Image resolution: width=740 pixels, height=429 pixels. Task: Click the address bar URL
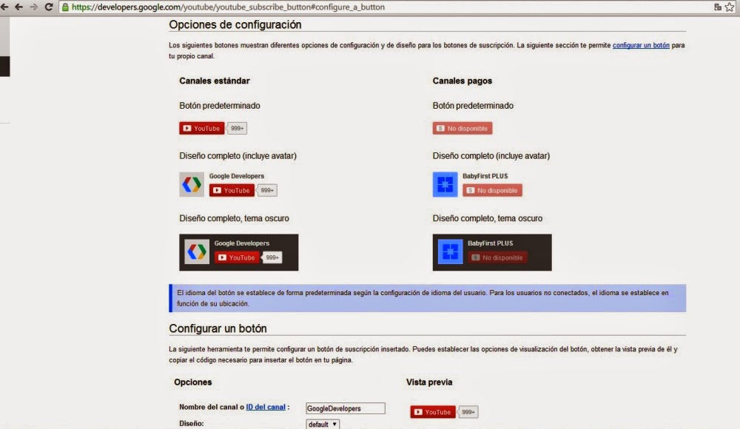(228, 7)
